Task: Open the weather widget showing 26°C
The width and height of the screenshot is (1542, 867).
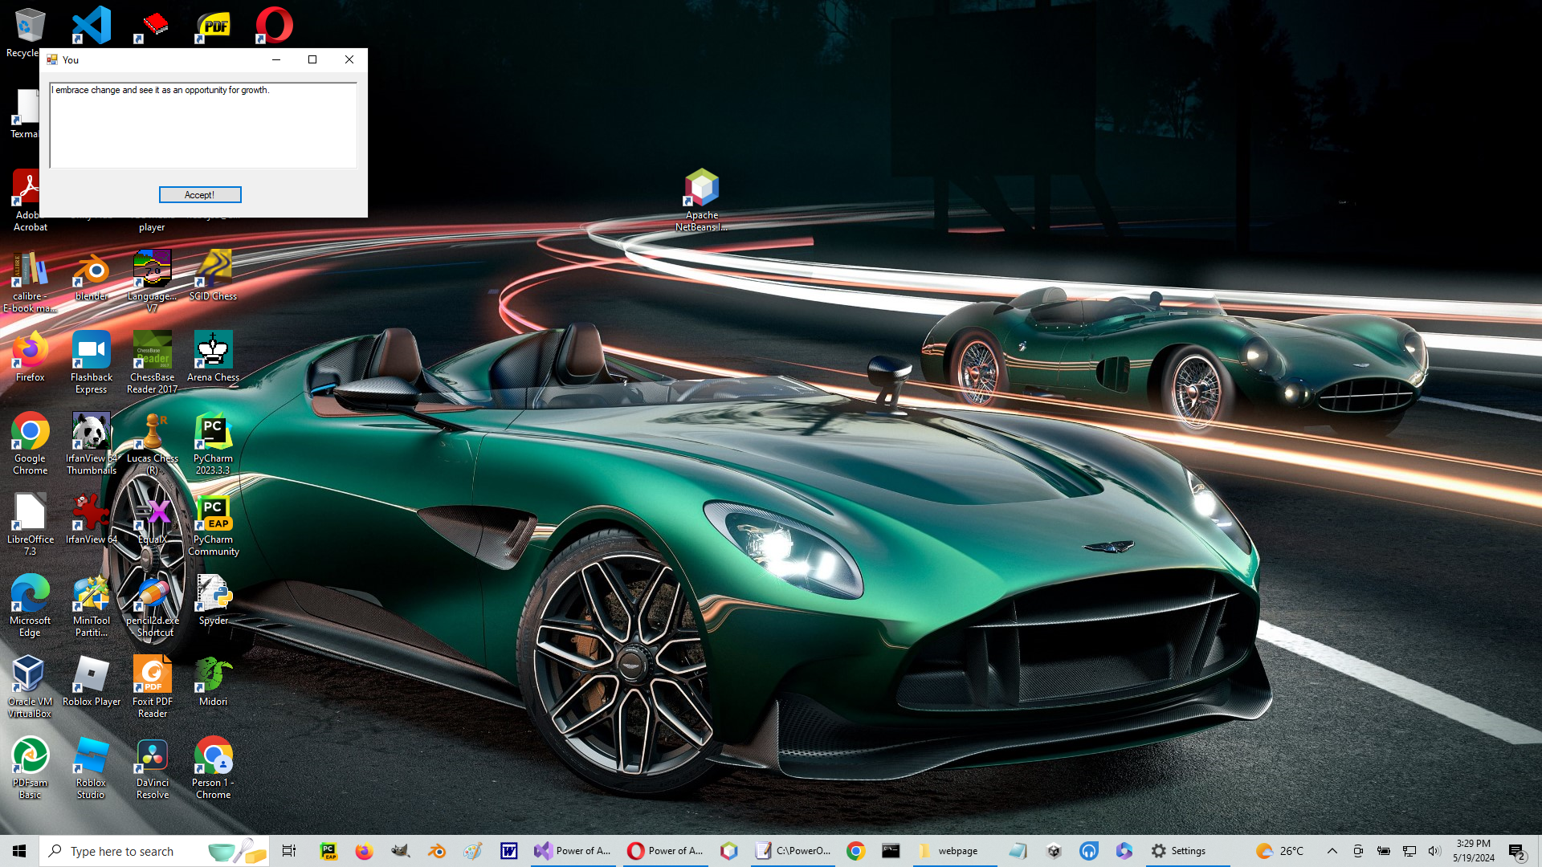Action: click(1280, 851)
